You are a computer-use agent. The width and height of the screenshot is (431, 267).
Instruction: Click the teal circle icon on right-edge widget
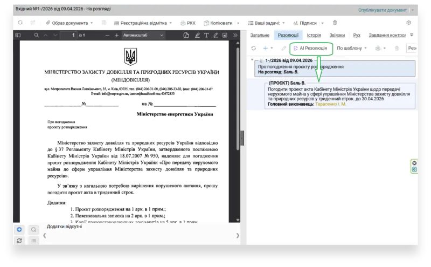[x=414, y=169]
